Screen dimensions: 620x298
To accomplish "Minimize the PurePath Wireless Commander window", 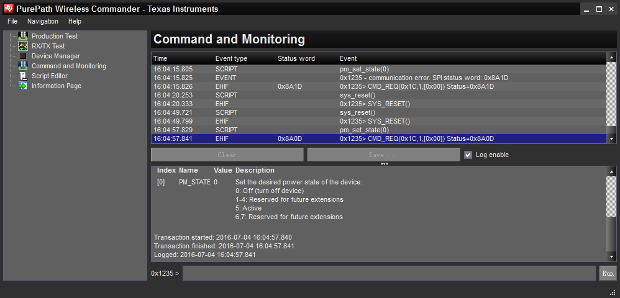I will click(x=587, y=9).
